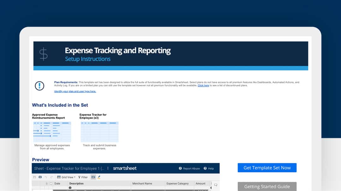Viewport: 341px width, 191px height.
Task: Click the Print icon
Action: [40, 177]
